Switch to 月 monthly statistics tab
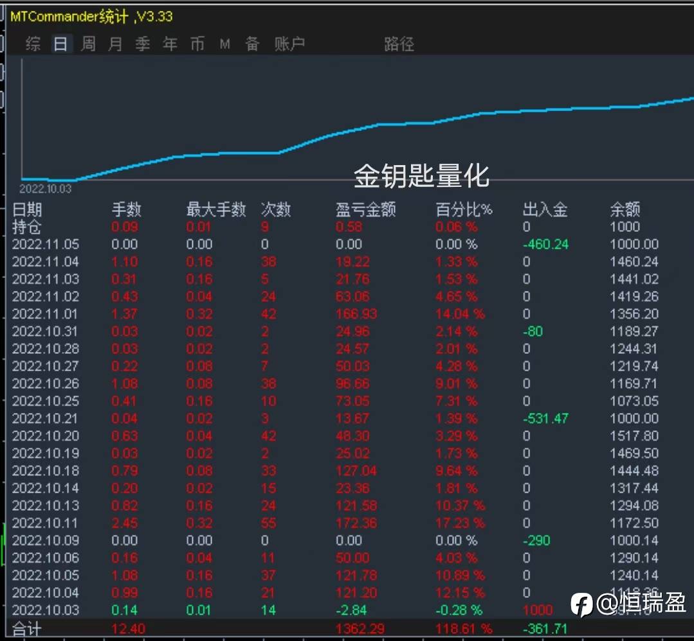The height and width of the screenshot is (641, 694). pyautogui.click(x=115, y=44)
